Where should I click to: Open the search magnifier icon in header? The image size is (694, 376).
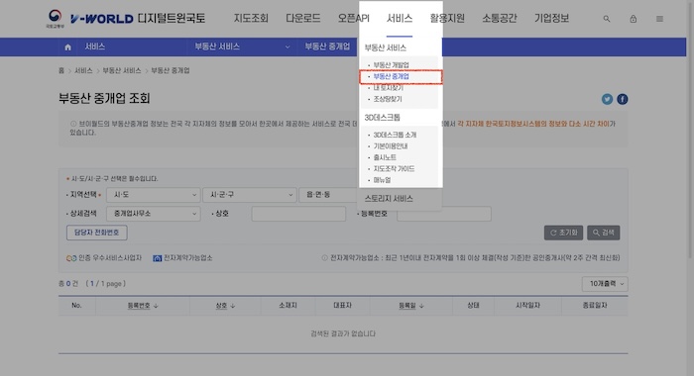click(607, 19)
